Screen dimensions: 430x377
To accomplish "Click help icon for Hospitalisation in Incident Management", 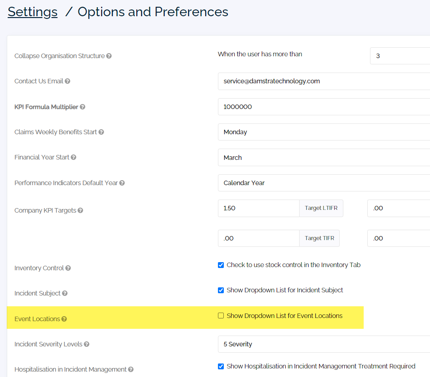I will 131,370.
